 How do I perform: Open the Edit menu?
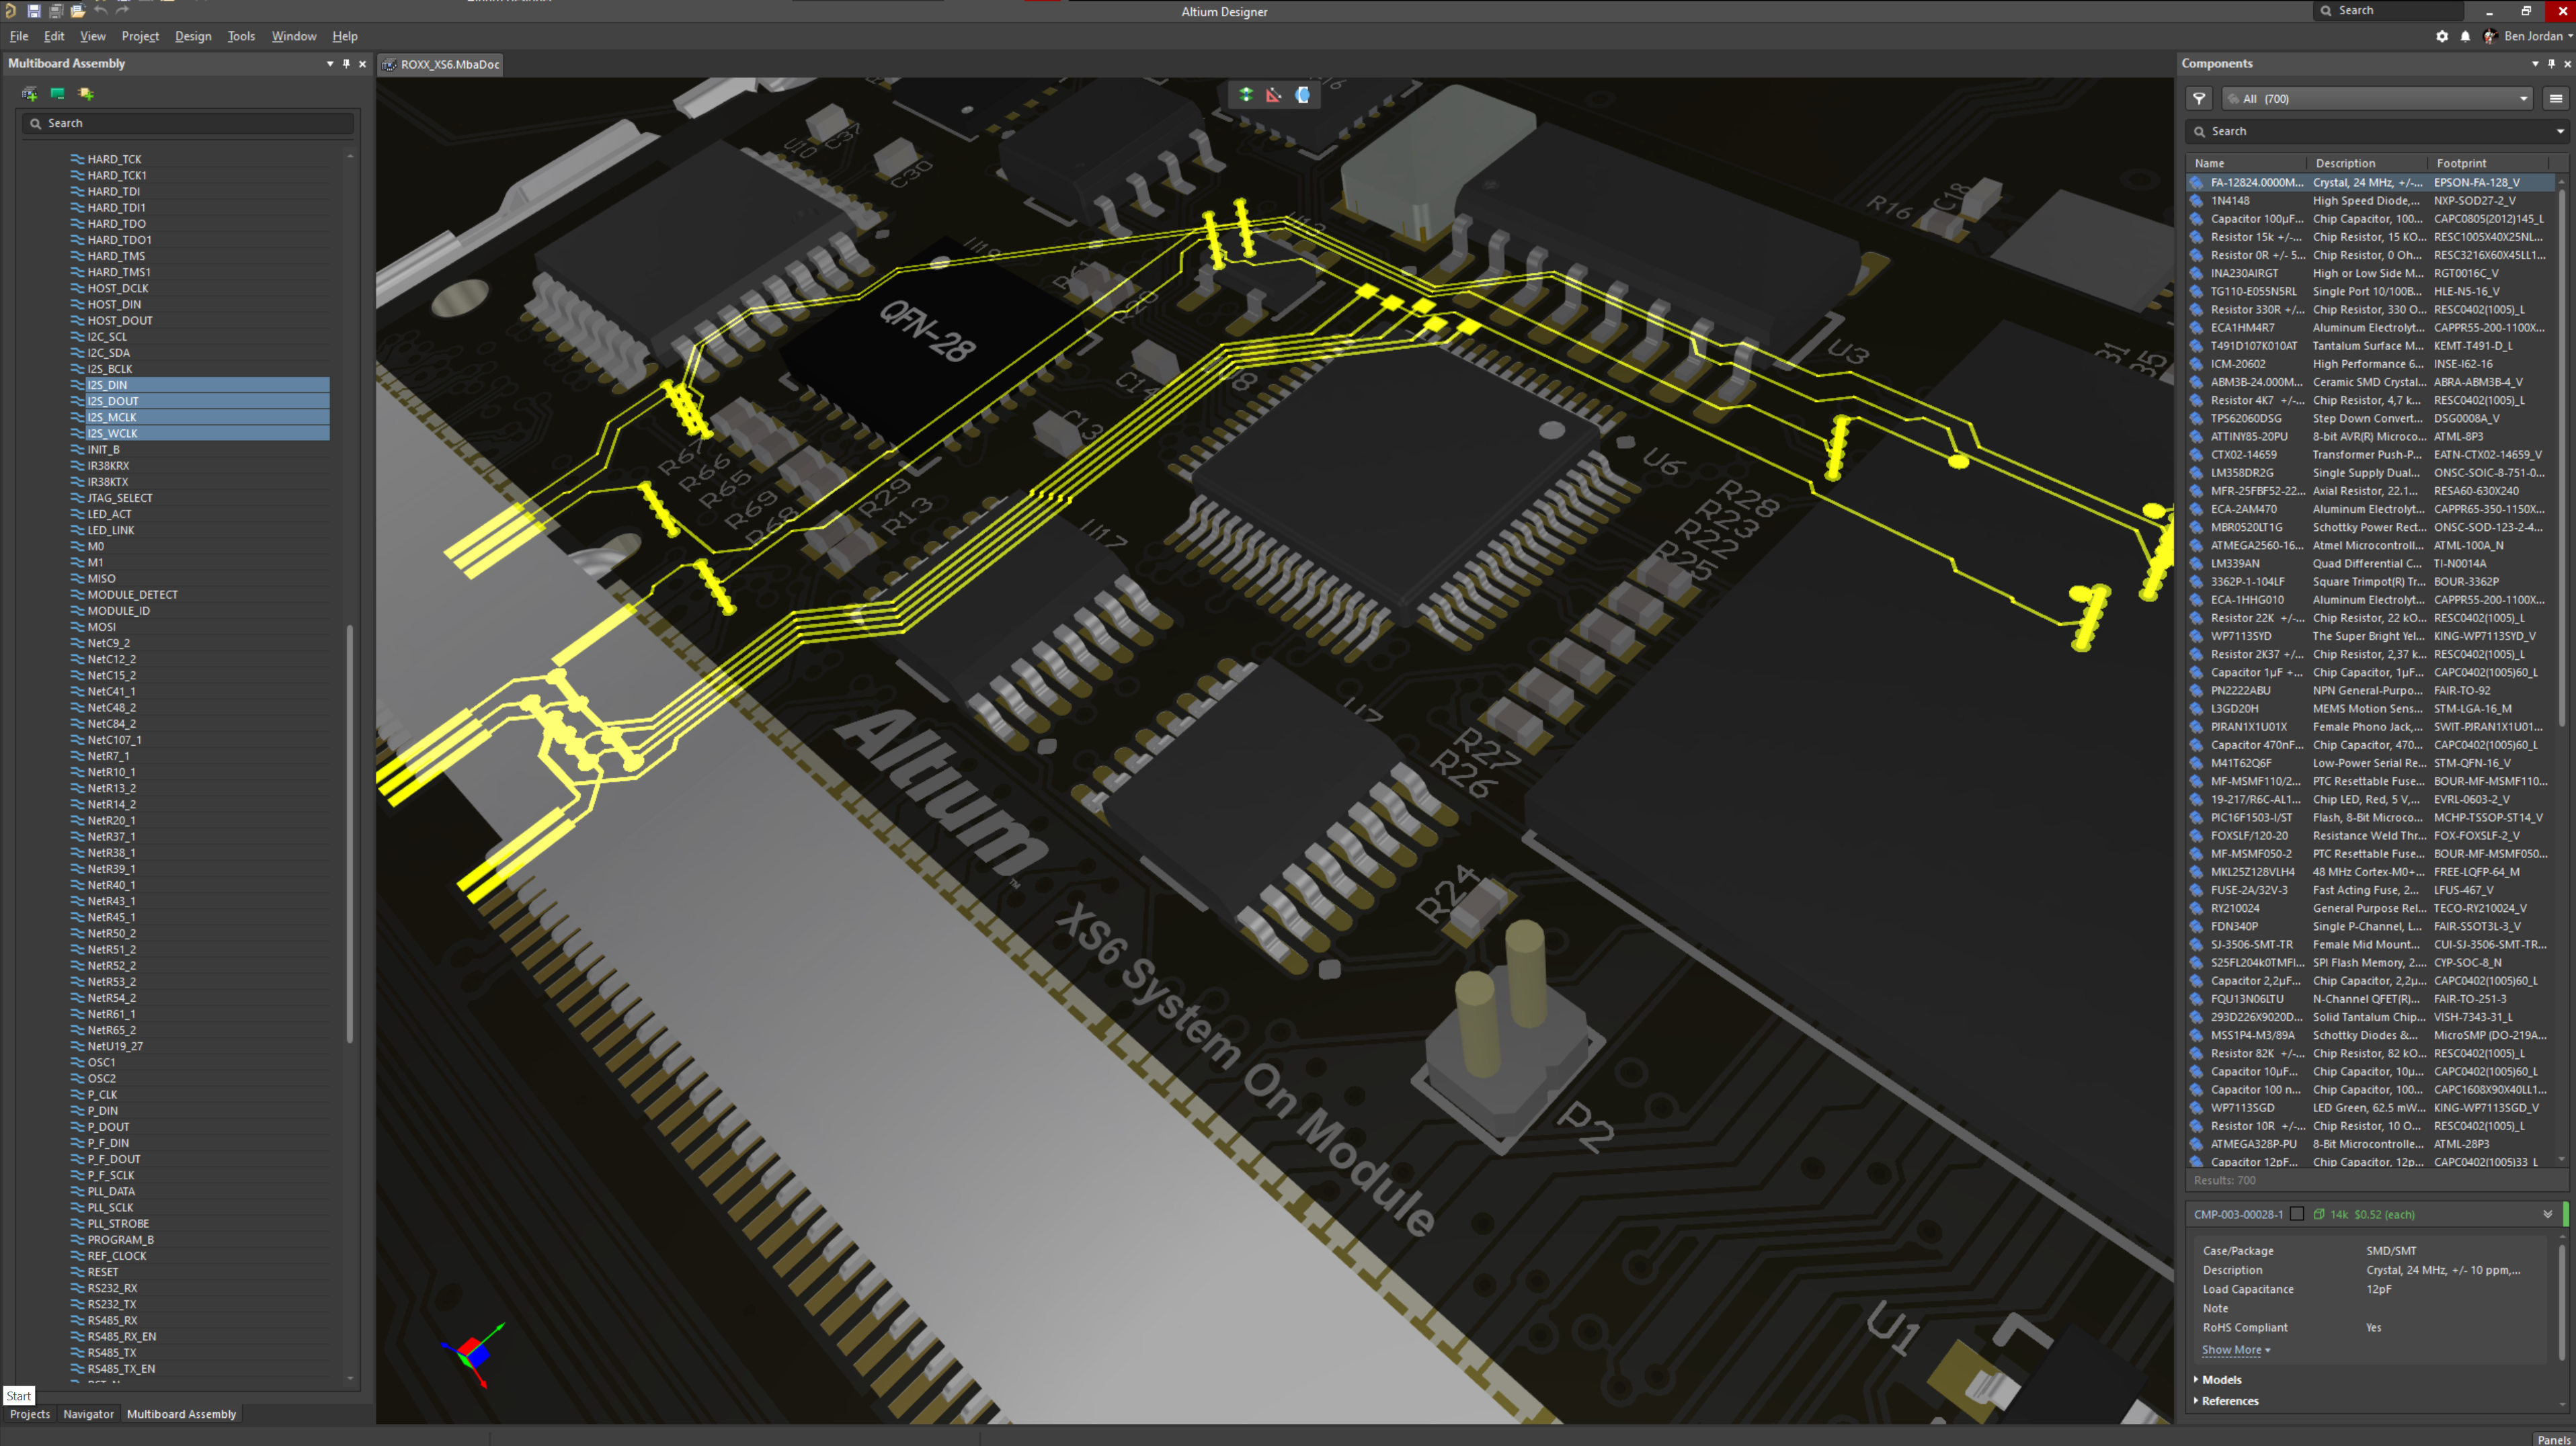click(54, 36)
